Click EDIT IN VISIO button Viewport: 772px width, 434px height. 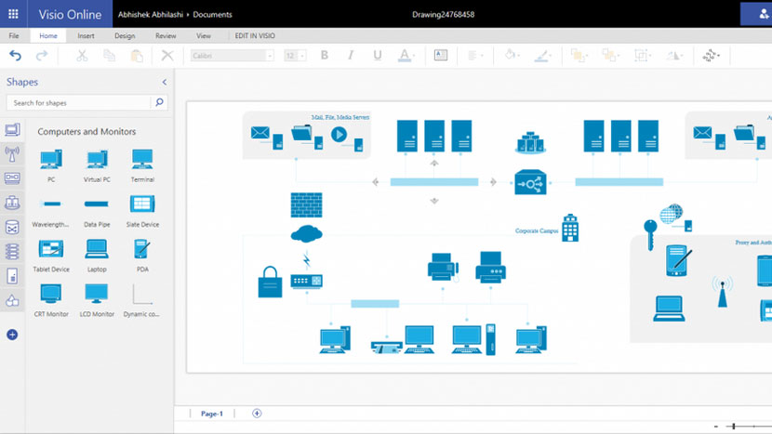coord(256,36)
